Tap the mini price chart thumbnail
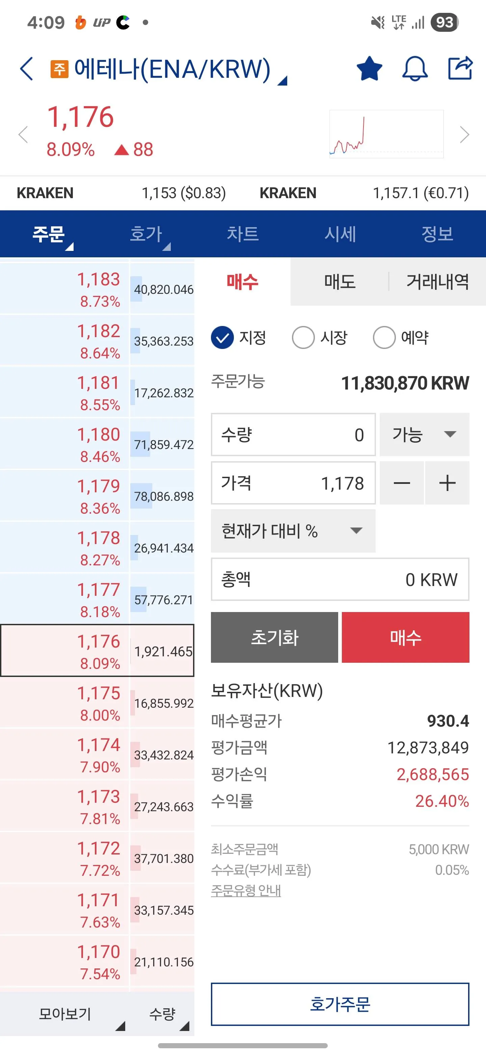 [386, 134]
